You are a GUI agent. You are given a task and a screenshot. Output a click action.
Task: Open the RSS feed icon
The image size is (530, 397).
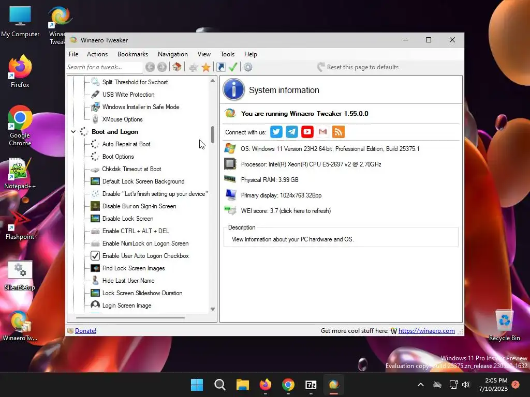tap(338, 132)
